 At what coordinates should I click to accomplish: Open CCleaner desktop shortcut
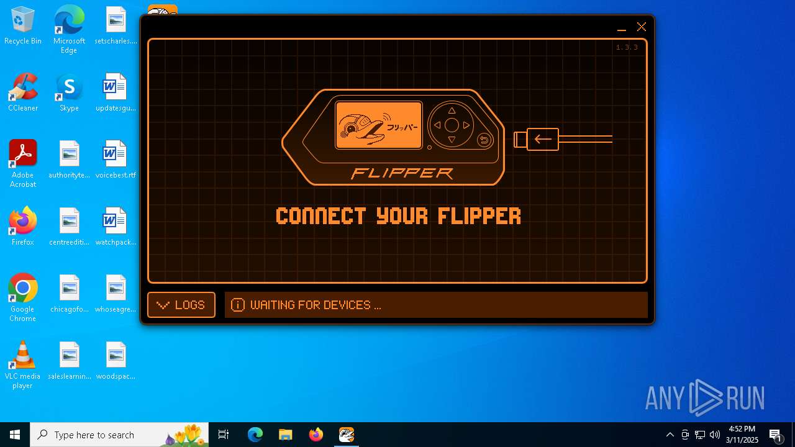[23, 93]
